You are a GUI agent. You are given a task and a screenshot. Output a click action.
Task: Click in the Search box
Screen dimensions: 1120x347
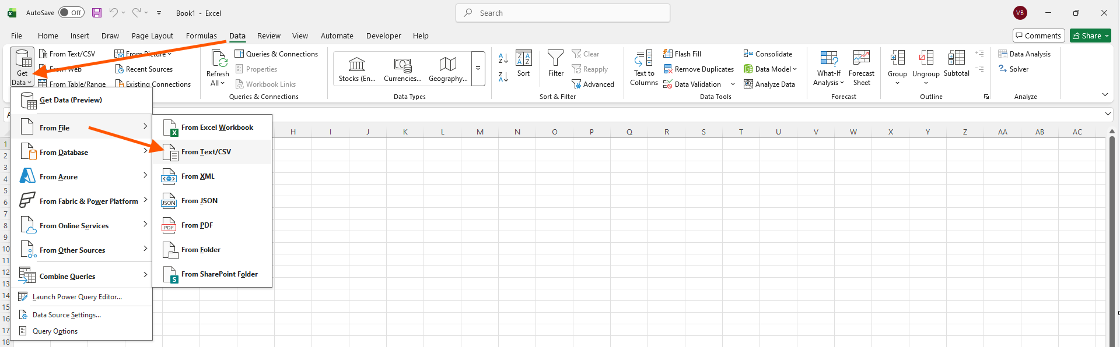pyautogui.click(x=563, y=13)
